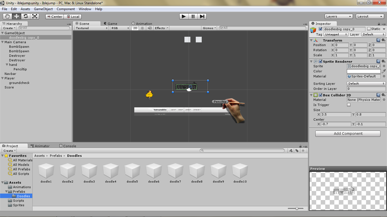Open the RGB render mode dropdown
Screen dimensions: 387x217
[120, 28]
